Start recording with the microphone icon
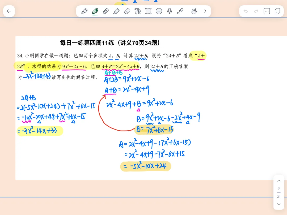287x215 pixels. tap(170, 11)
